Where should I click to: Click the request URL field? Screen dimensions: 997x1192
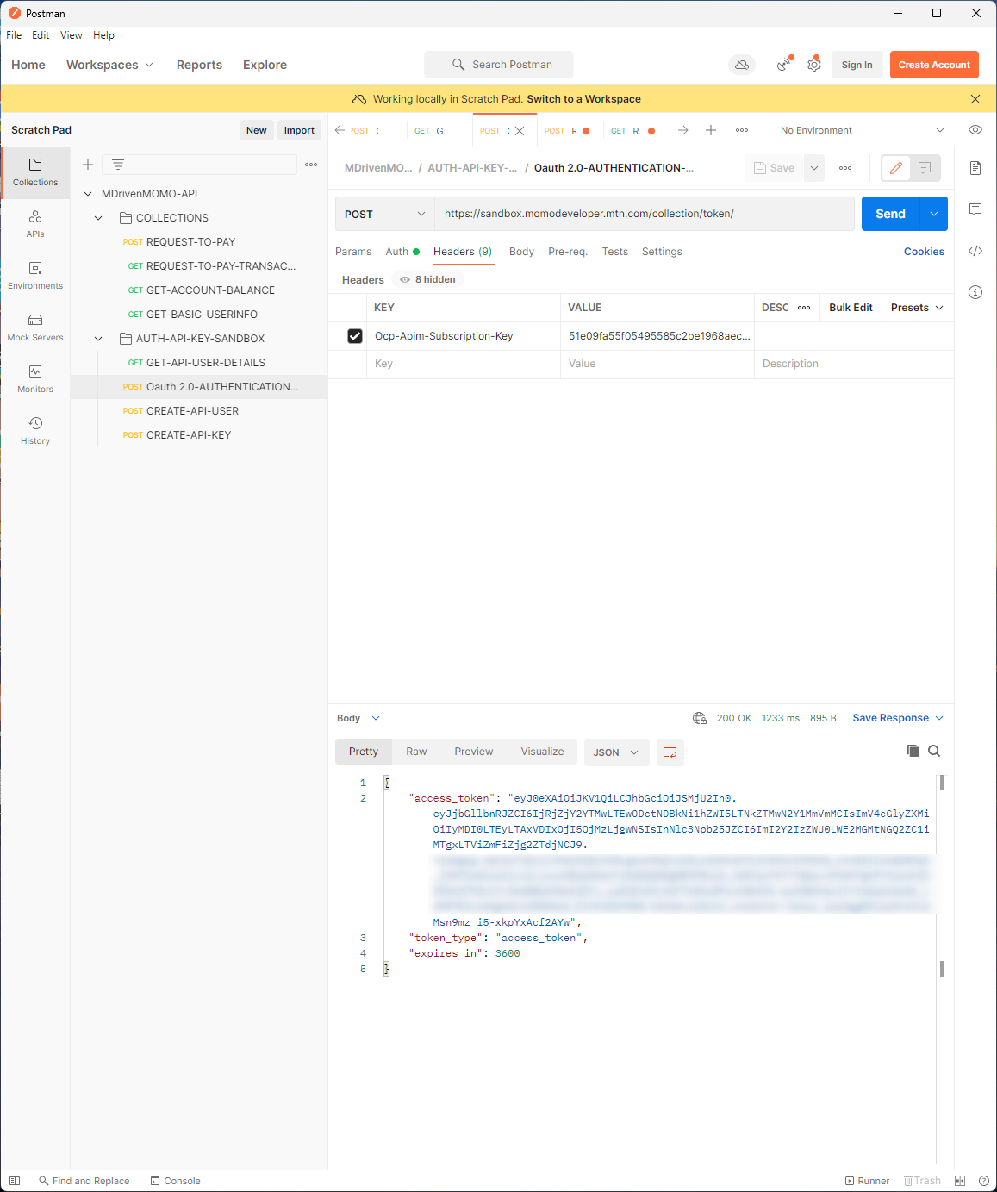[643, 214]
